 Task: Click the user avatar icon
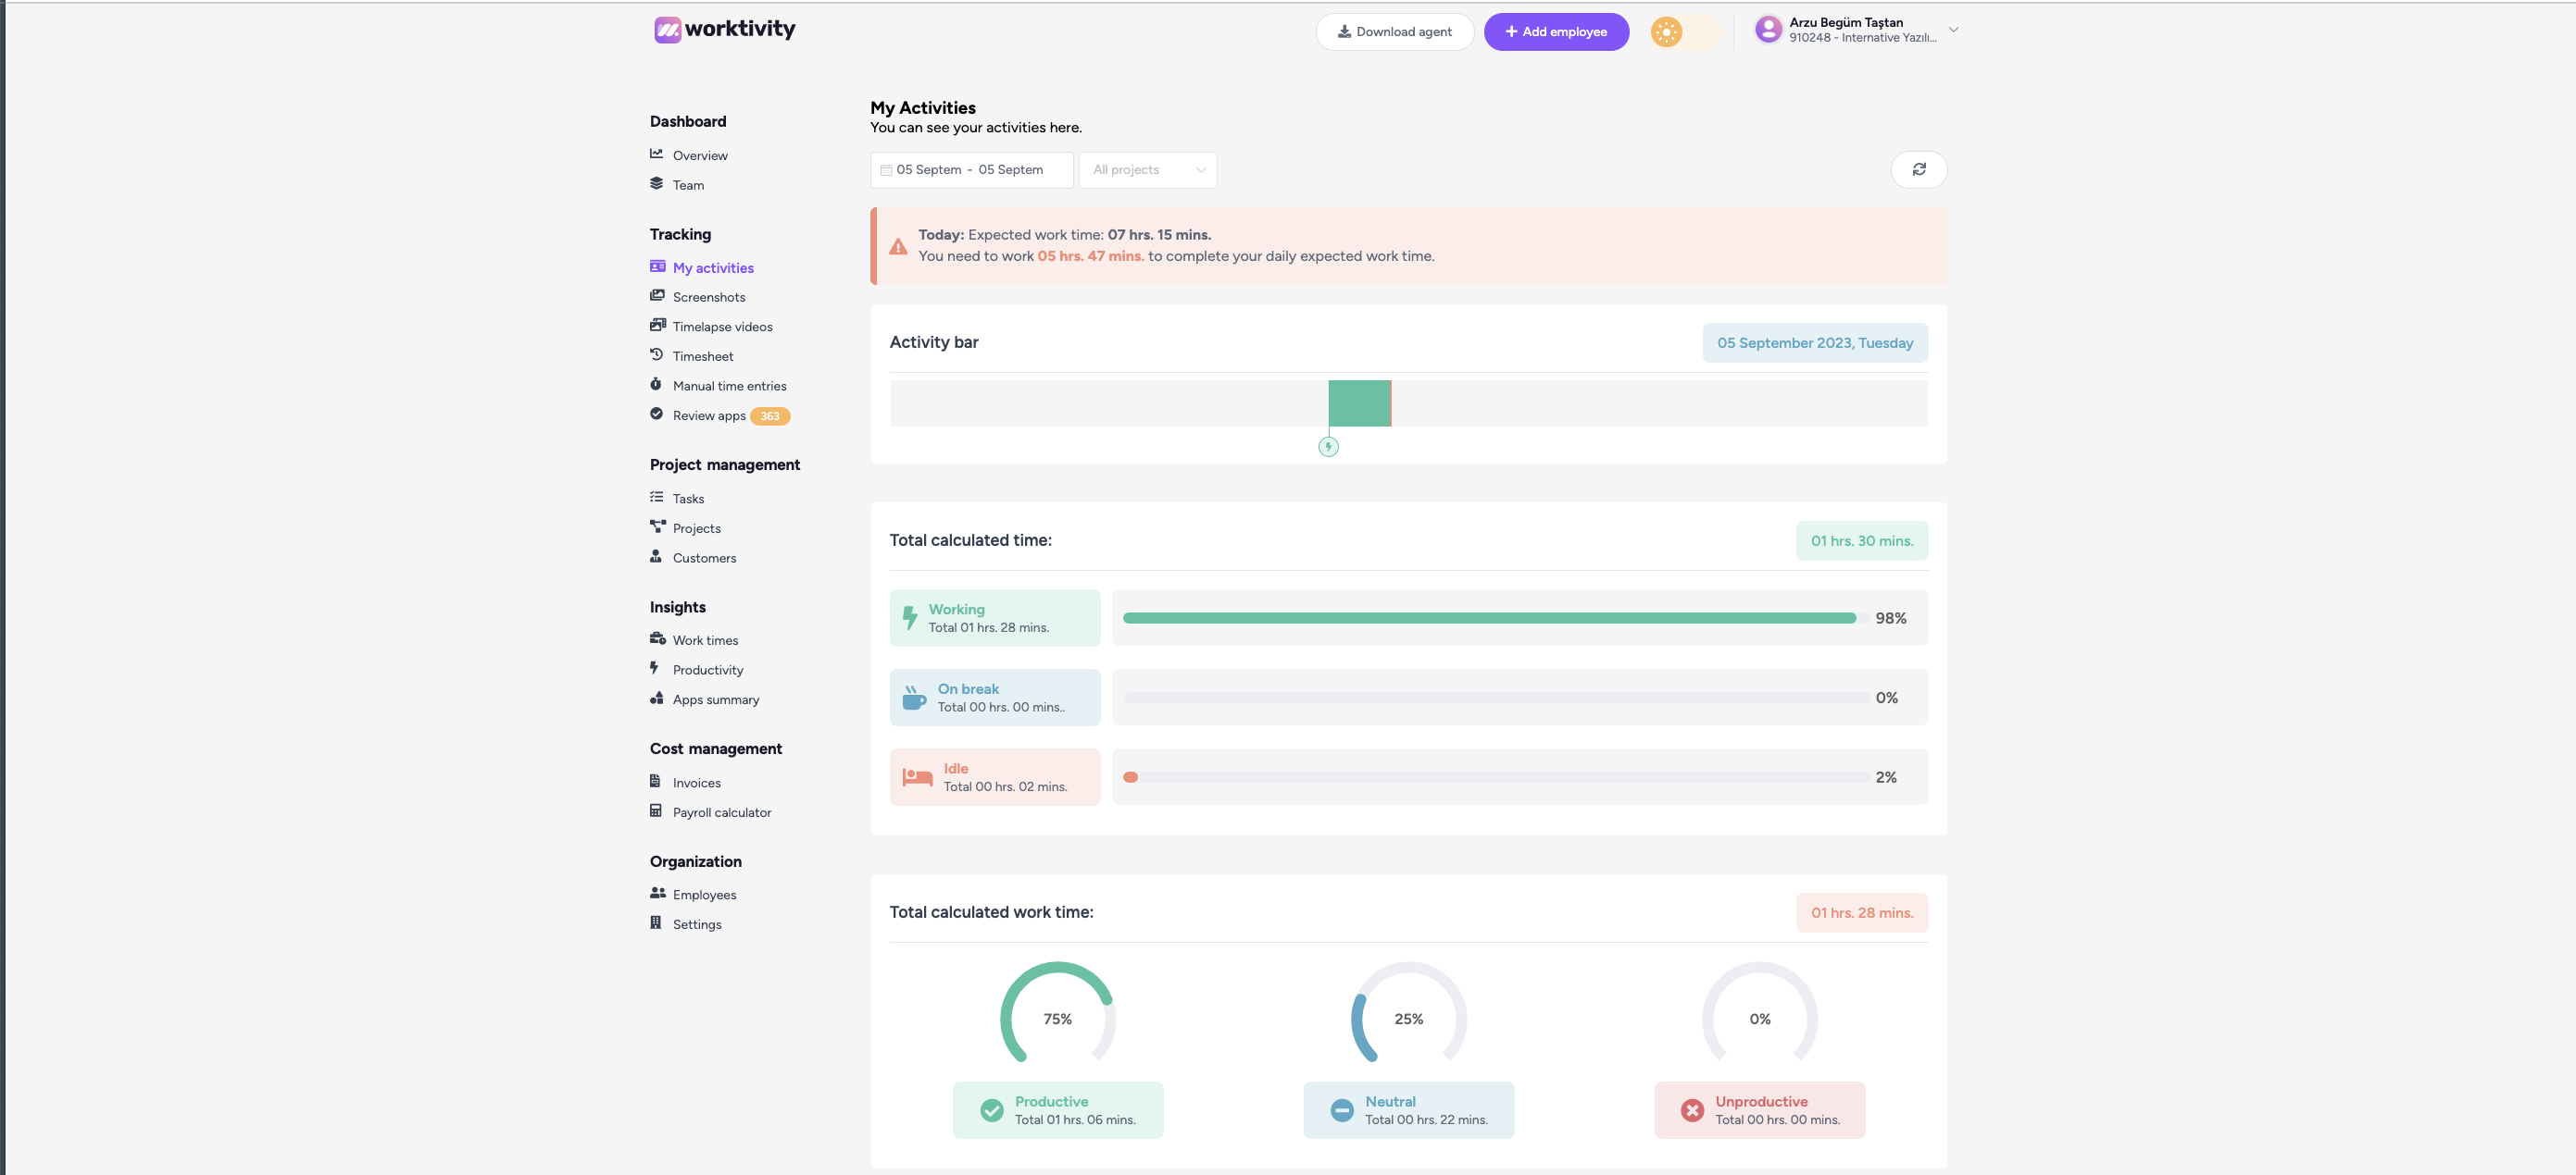tap(1768, 30)
